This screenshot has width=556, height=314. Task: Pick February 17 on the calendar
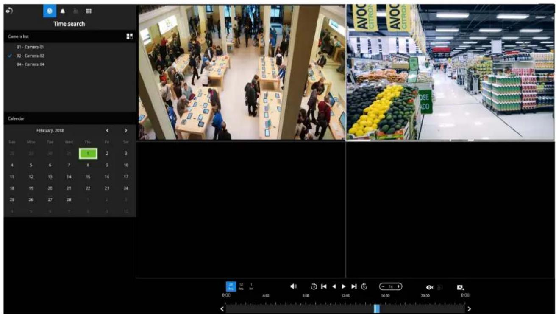pyautogui.click(x=126, y=176)
